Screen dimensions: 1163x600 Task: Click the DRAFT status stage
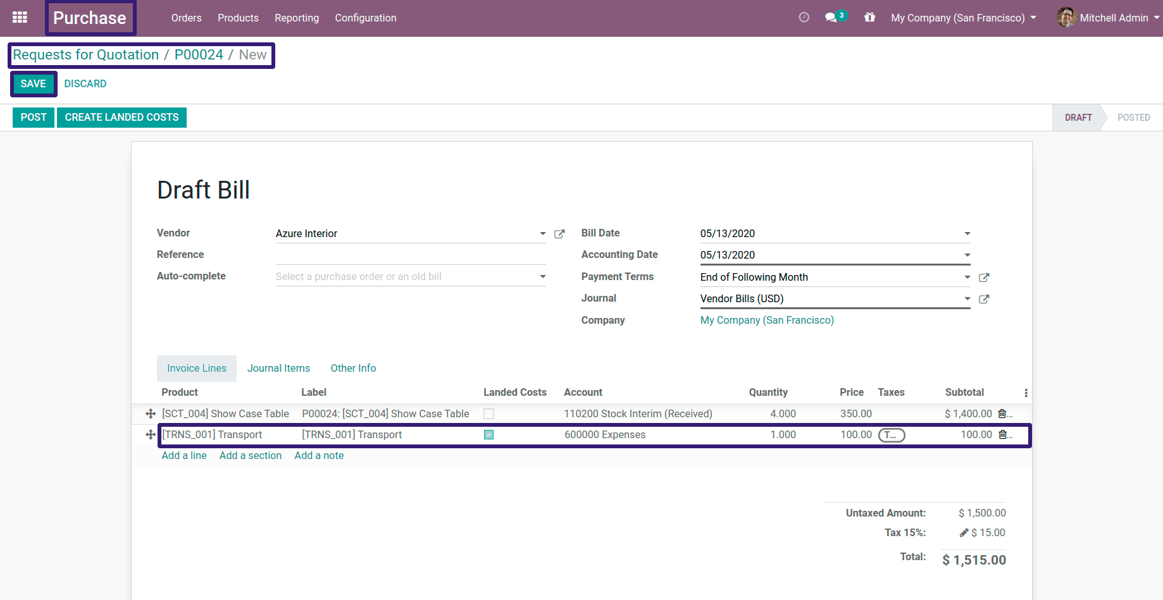(1078, 118)
